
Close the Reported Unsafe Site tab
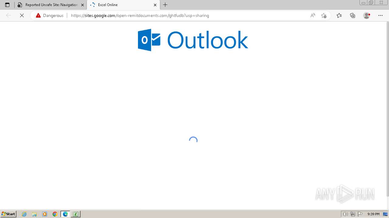point(82,5)
